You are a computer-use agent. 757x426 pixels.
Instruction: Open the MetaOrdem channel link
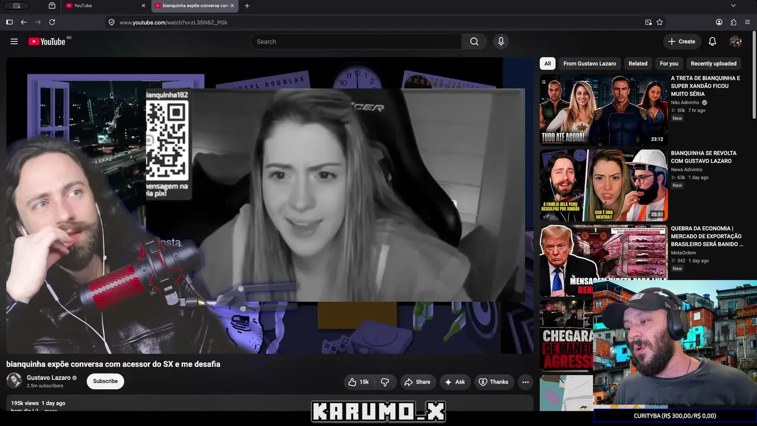click(683, 253)
